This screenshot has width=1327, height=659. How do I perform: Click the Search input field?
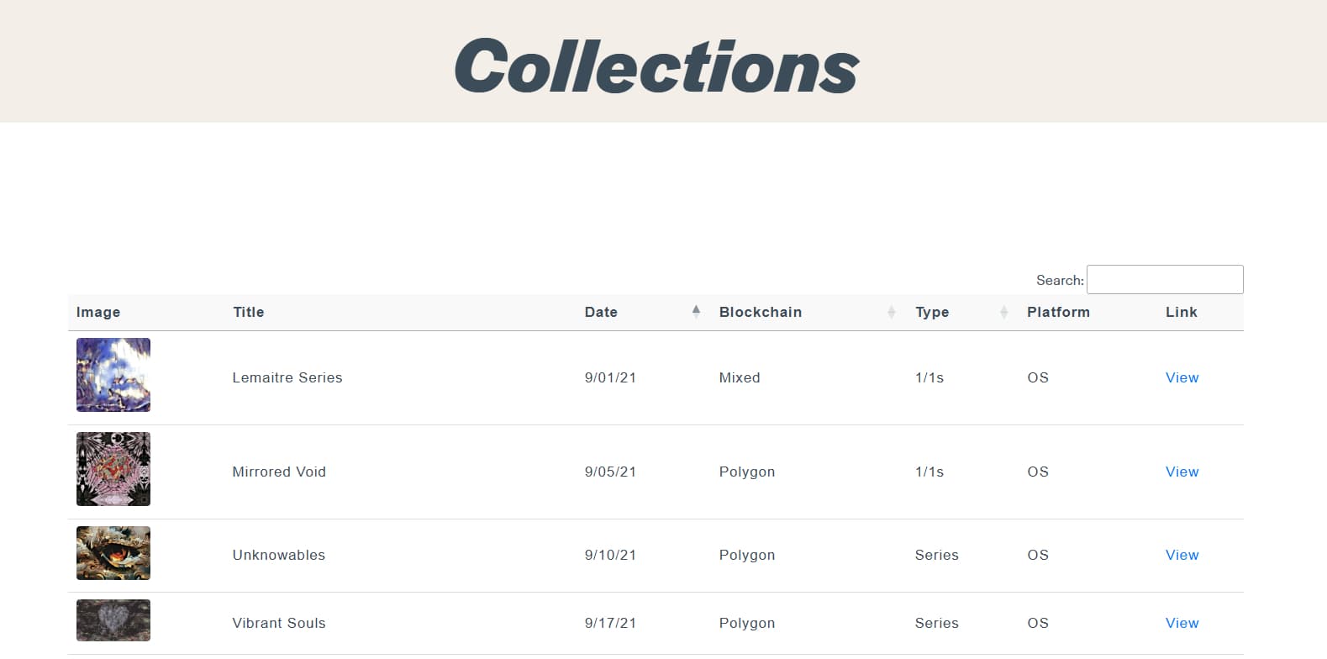point(1164,280)
